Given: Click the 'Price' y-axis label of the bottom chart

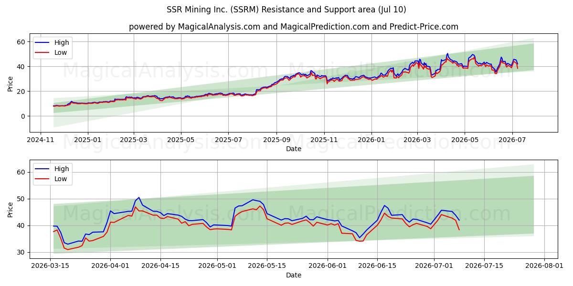Looking at the screenshot, I should [x=11, y=209].
